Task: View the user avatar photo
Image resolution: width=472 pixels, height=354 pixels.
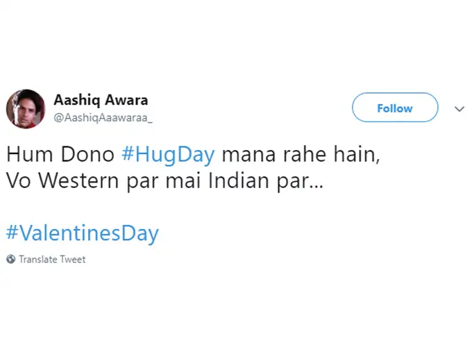Action: click(26, 109)
